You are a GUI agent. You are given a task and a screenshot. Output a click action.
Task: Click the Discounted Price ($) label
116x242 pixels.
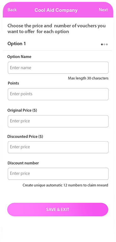[25, 136]
